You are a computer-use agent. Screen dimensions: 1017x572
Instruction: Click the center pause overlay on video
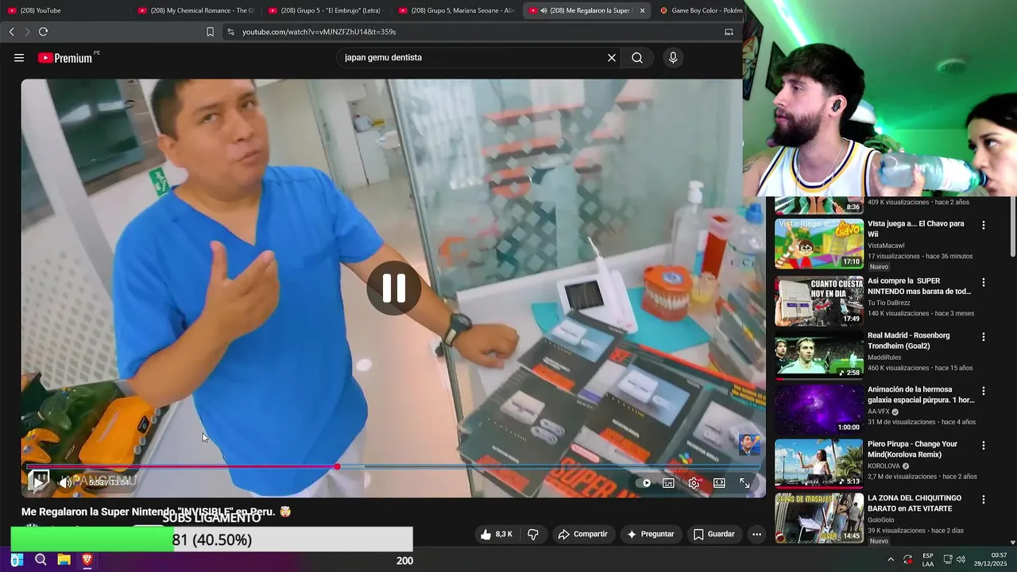(394, 288)
